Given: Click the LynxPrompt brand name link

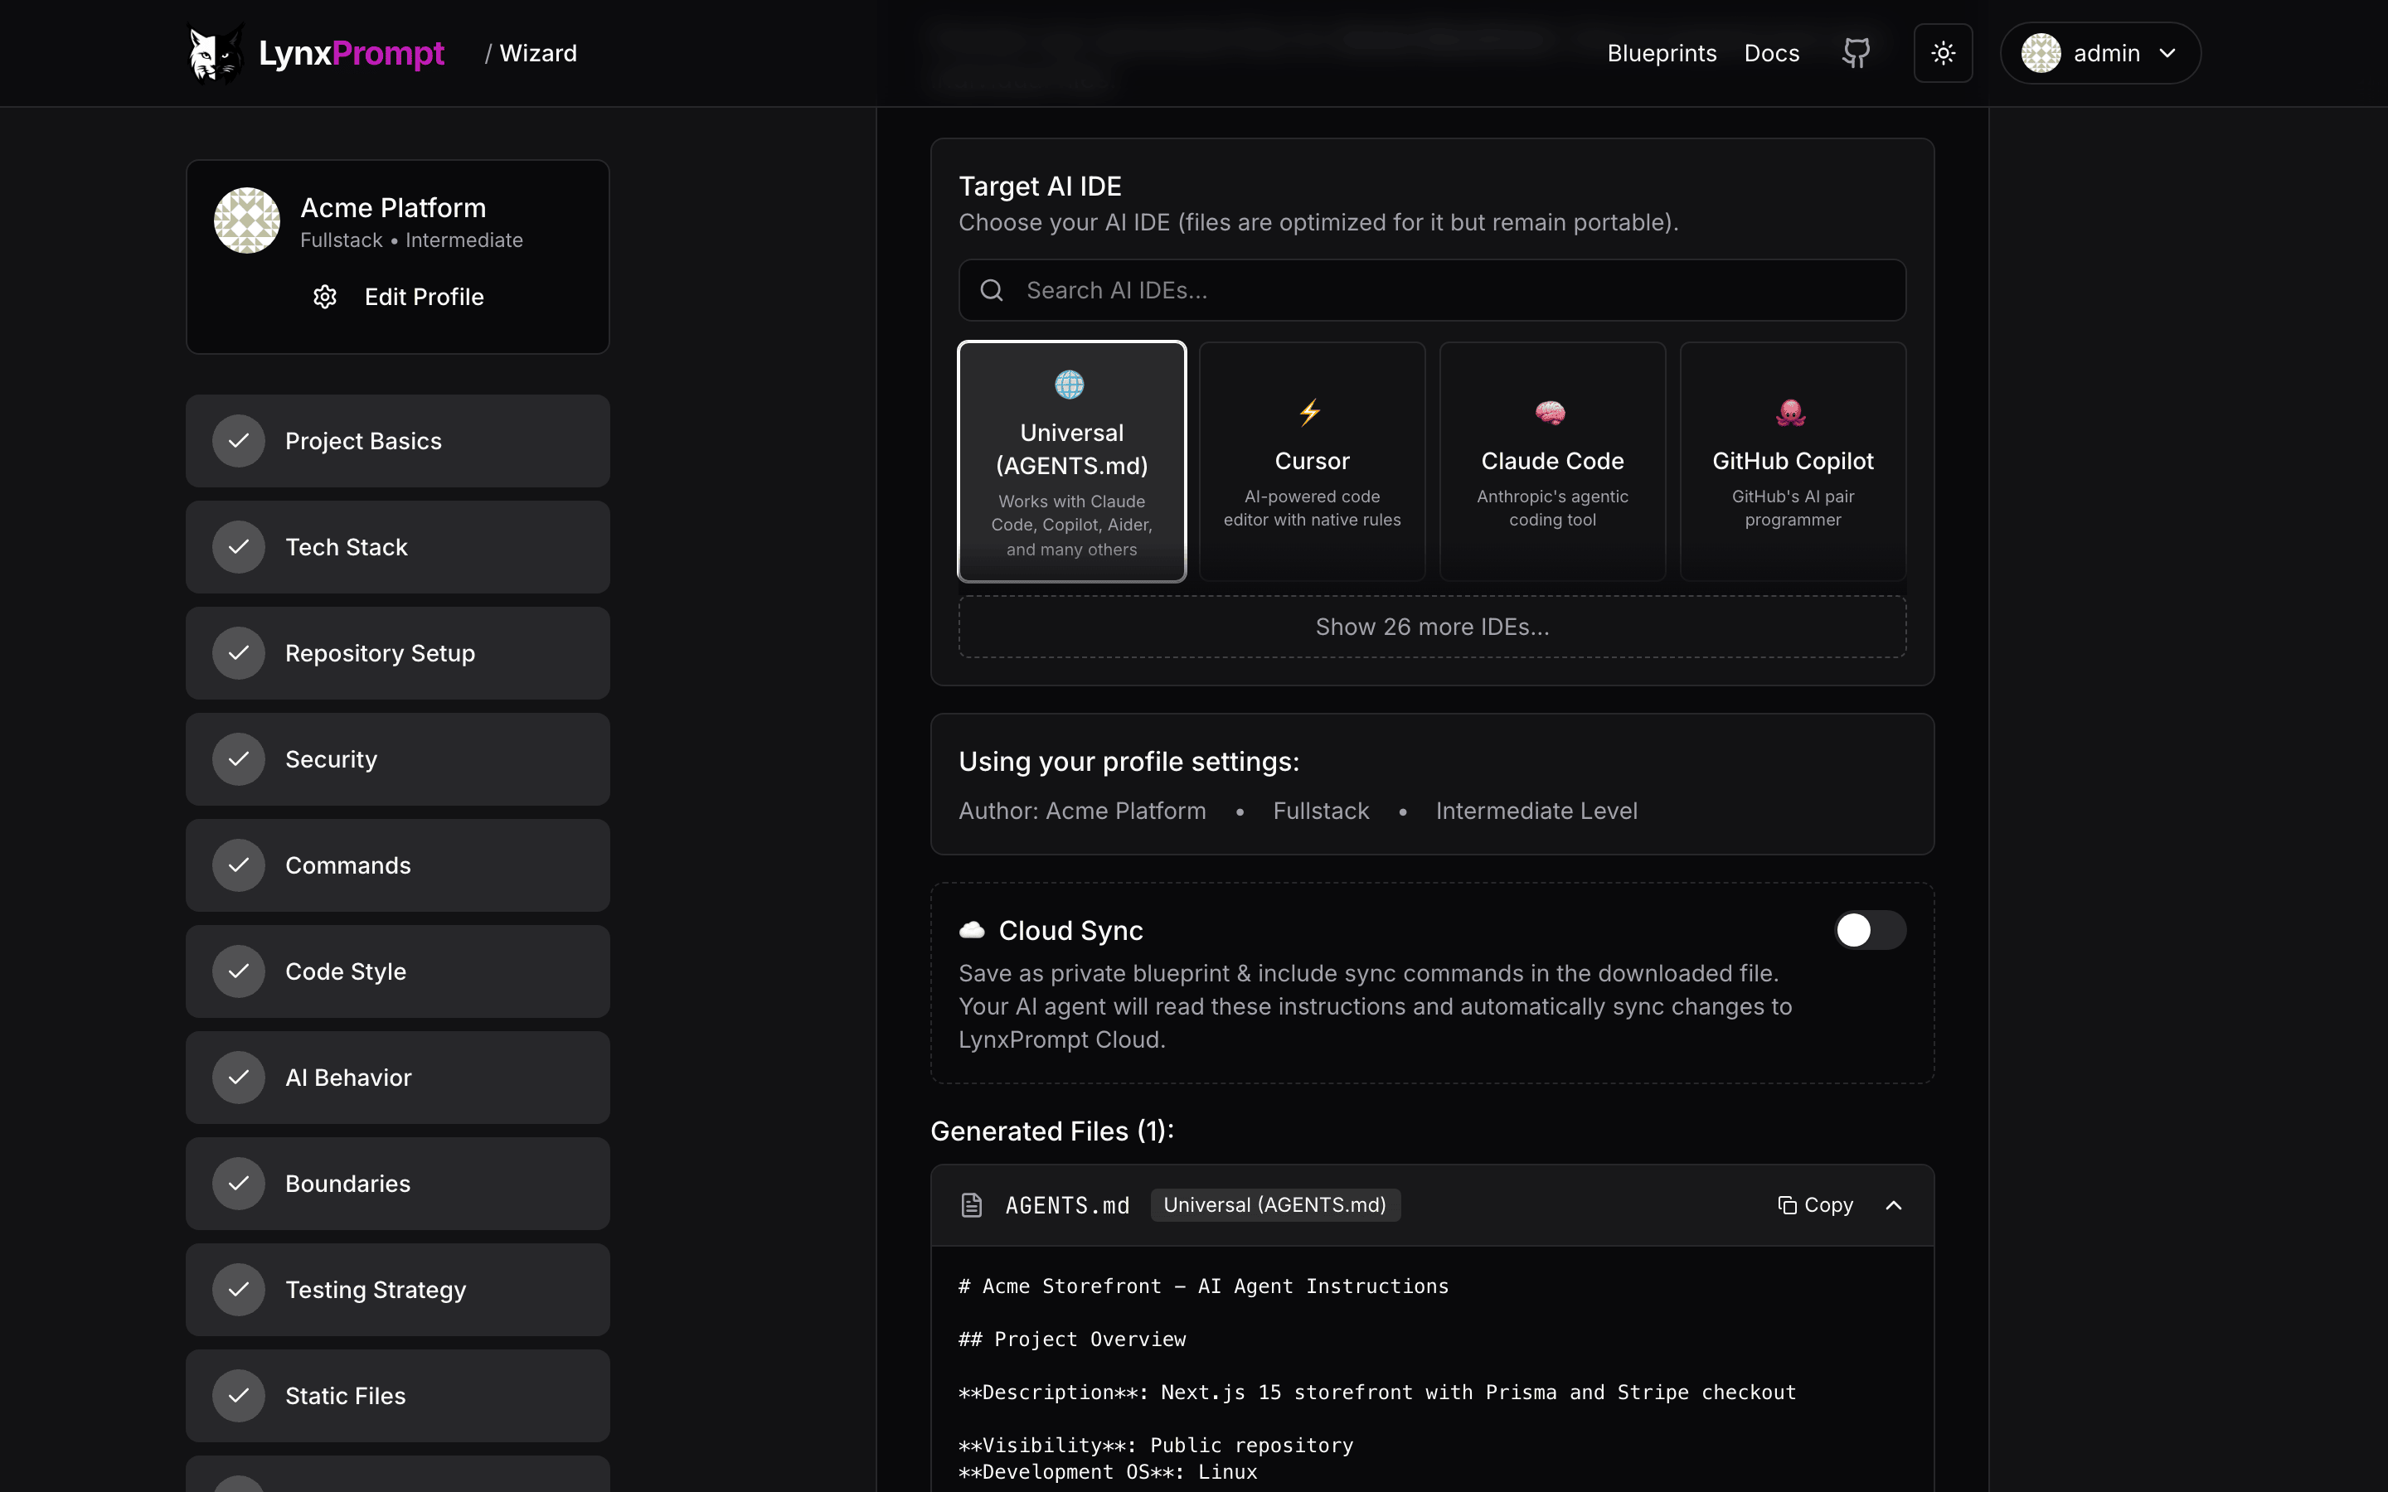Looking at the screenshot, I should (352, 53).
